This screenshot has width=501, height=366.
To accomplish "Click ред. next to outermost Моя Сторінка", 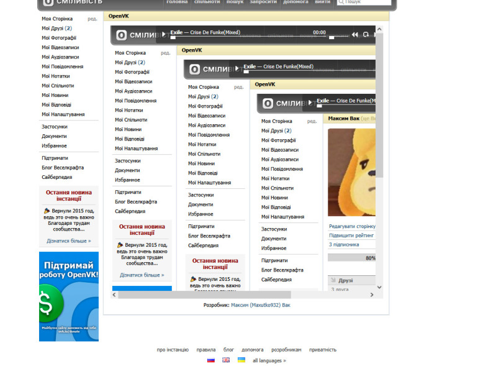I will 93,19.
